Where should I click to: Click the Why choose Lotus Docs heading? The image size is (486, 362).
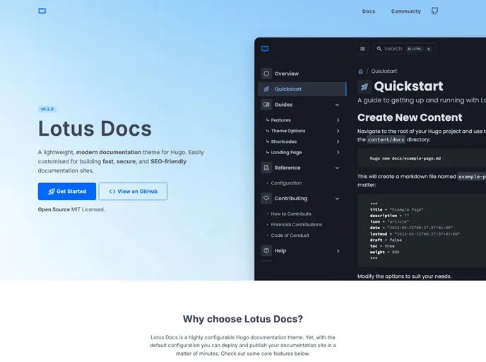point(243,319)
